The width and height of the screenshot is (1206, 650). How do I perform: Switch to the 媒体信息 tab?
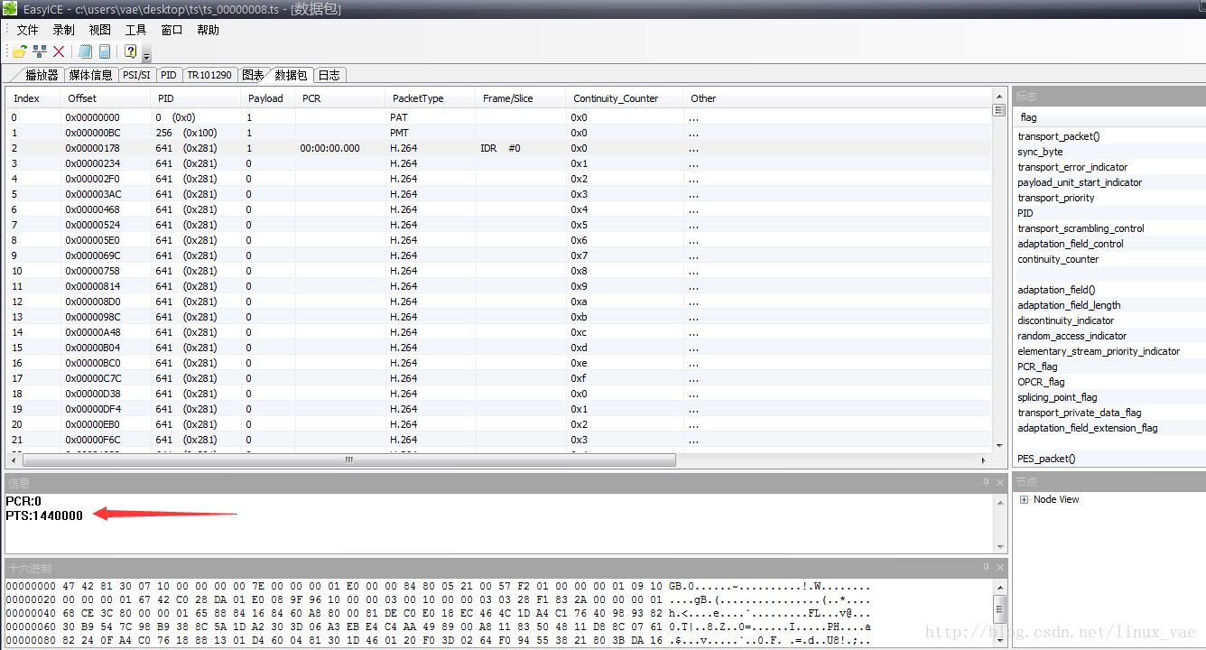tap(91, 75)
